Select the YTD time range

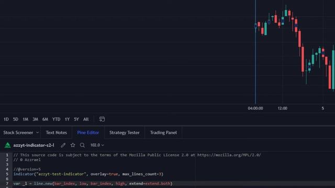(56, 119)
